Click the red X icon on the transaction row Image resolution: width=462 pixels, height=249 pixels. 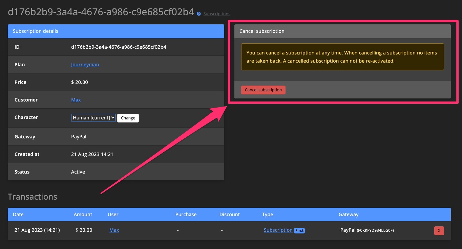point(439,230)
